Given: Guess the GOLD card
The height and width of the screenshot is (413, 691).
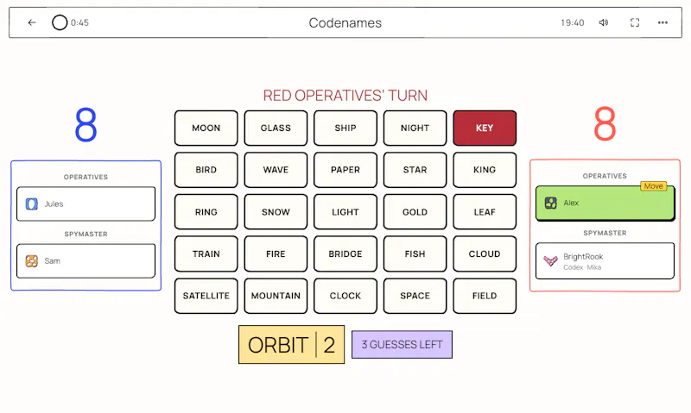Looking at the screenshot, I should pyautogui.click(x=415, y=212).
